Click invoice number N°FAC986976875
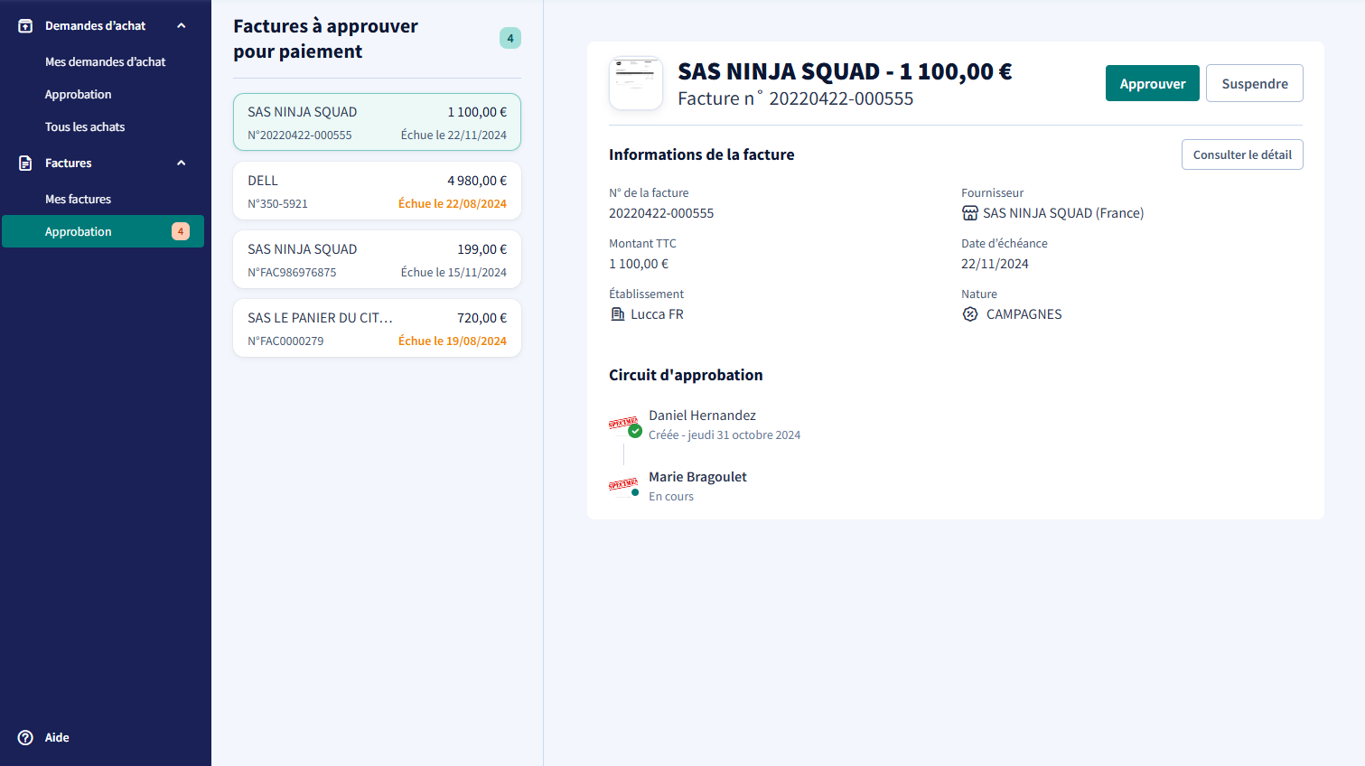Screen dimensions: 1365x766 (x=292, y=273)
